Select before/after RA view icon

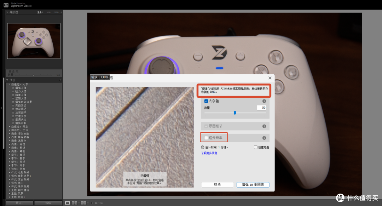[x=75, y=203]
